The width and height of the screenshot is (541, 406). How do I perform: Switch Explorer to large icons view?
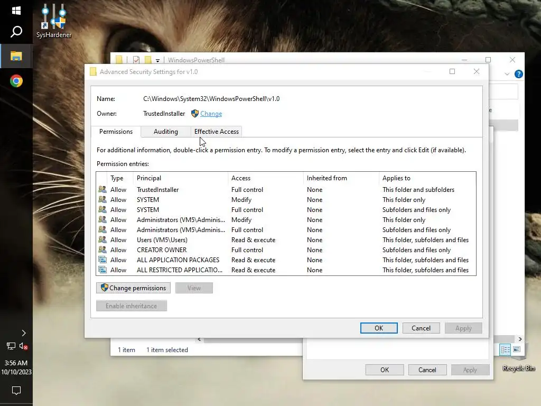tap(517, 350)
